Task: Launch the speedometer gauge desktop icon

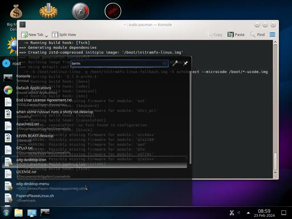Action: 80,11
